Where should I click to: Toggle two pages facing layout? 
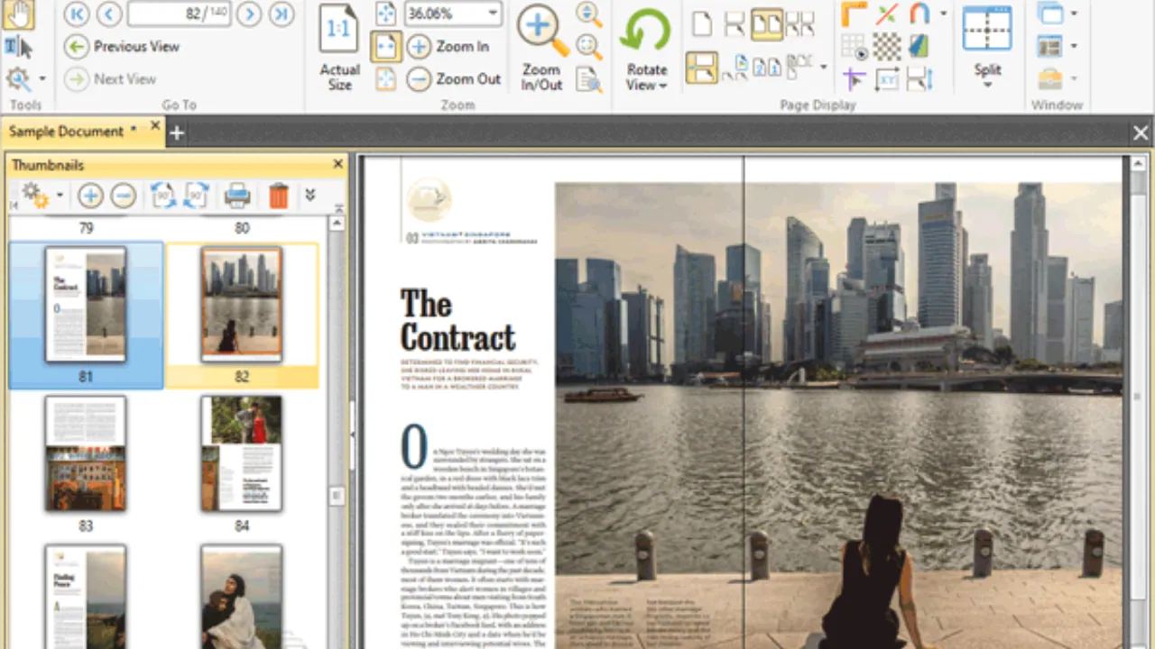(x=767, y=24)
